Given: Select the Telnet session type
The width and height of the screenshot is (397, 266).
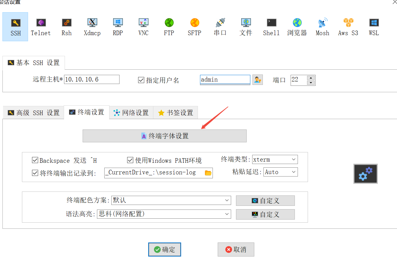Looking at the screenshot, I should pyautogui.click(x=41, y=27).
